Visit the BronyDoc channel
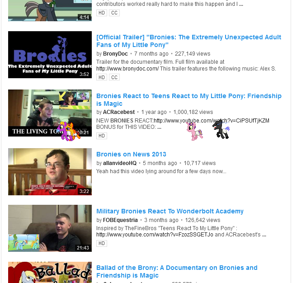The image size is (292, 283). click(x=115, y=54)
